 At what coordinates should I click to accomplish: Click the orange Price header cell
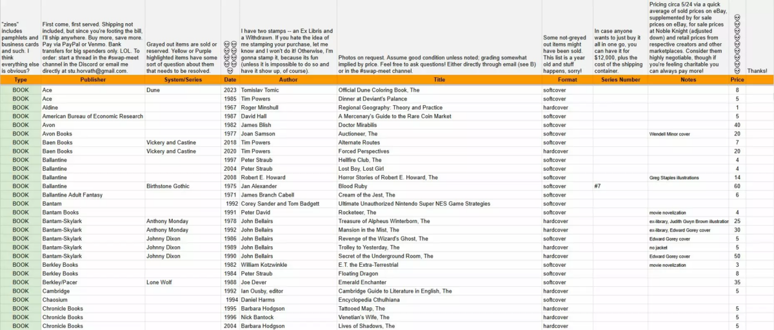[x=737, y=80]
